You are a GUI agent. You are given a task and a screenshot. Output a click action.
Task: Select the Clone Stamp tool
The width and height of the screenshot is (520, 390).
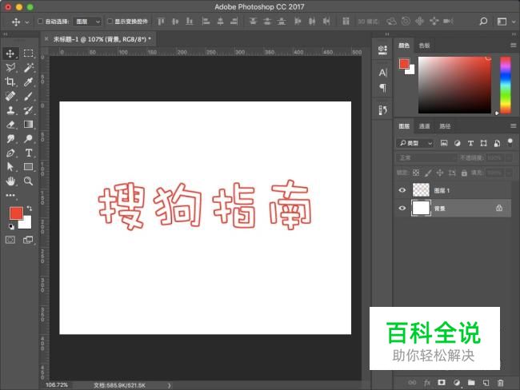[10, 110]
